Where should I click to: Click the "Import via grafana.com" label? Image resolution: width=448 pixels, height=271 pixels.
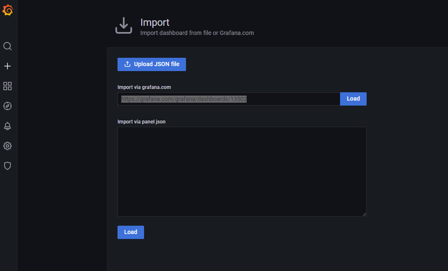144,87
